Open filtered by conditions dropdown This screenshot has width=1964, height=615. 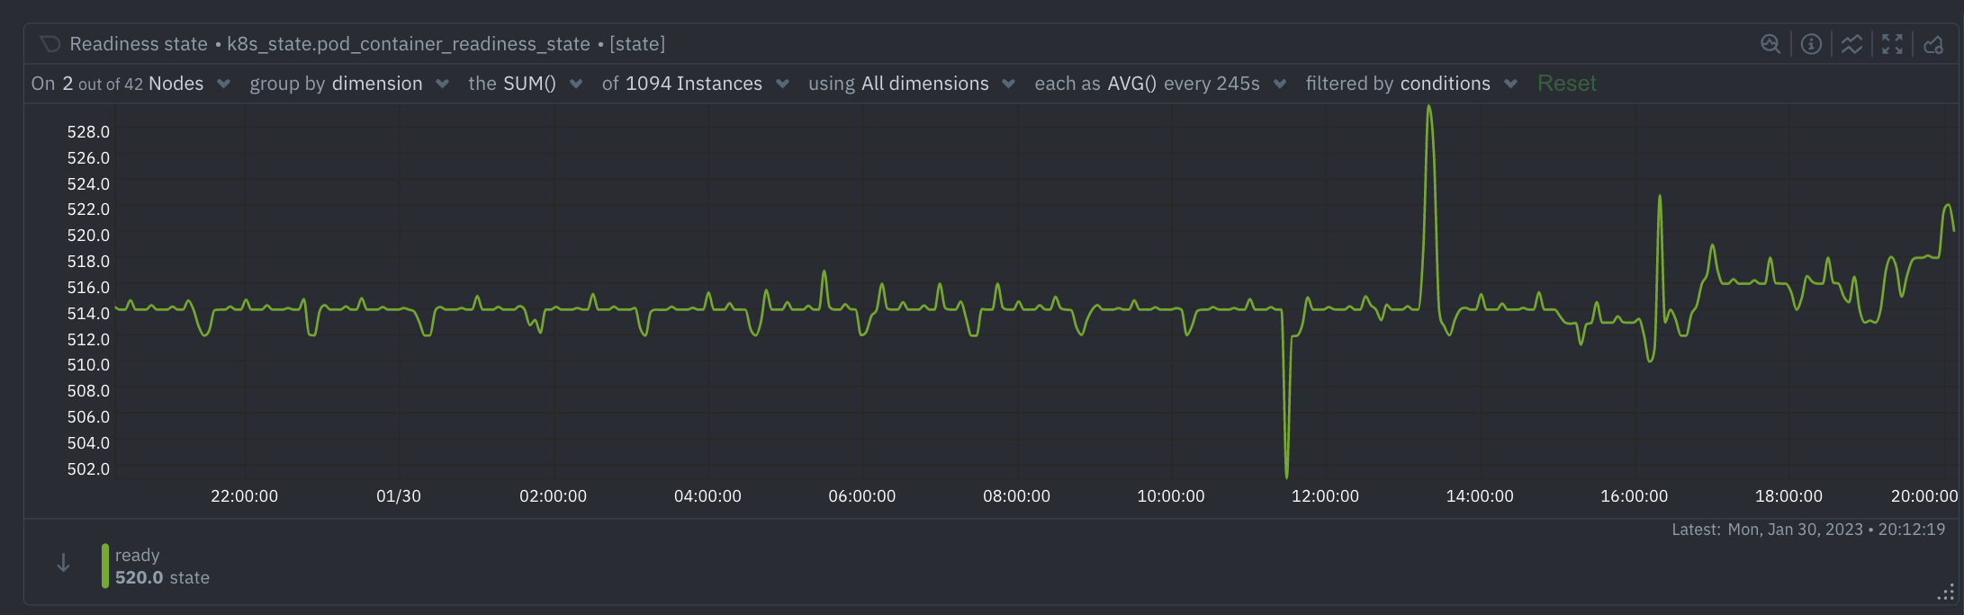pos(1411,84)
